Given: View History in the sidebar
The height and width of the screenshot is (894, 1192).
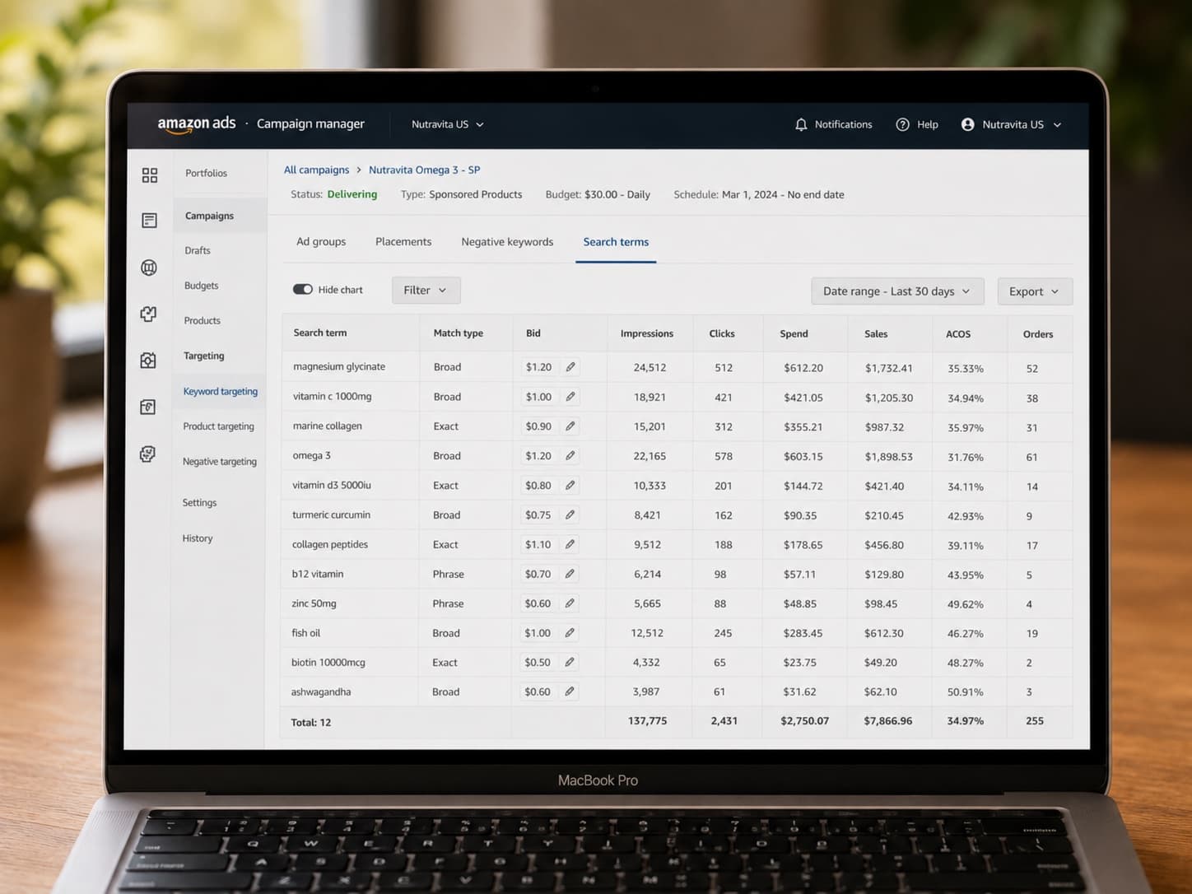Looking at the screenshot, I should pos(198,538).
